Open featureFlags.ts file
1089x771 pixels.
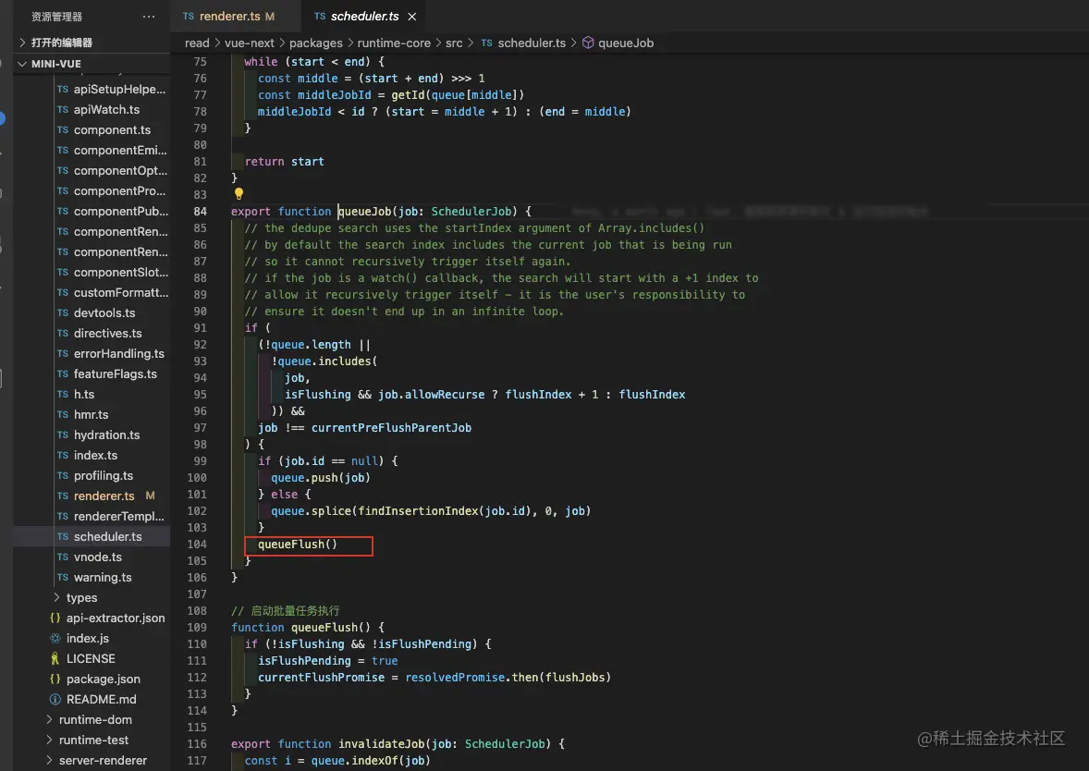tap(116, 373)
